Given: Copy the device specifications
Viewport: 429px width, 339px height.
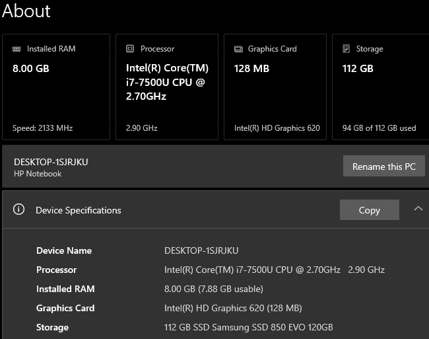Looking at the screenshot, I should (x=370, y=210).
